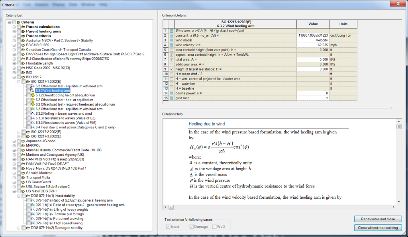
Task: Select Australian NSCV - Part C, Section 6 - Stability
Action: tap(59, 41)
